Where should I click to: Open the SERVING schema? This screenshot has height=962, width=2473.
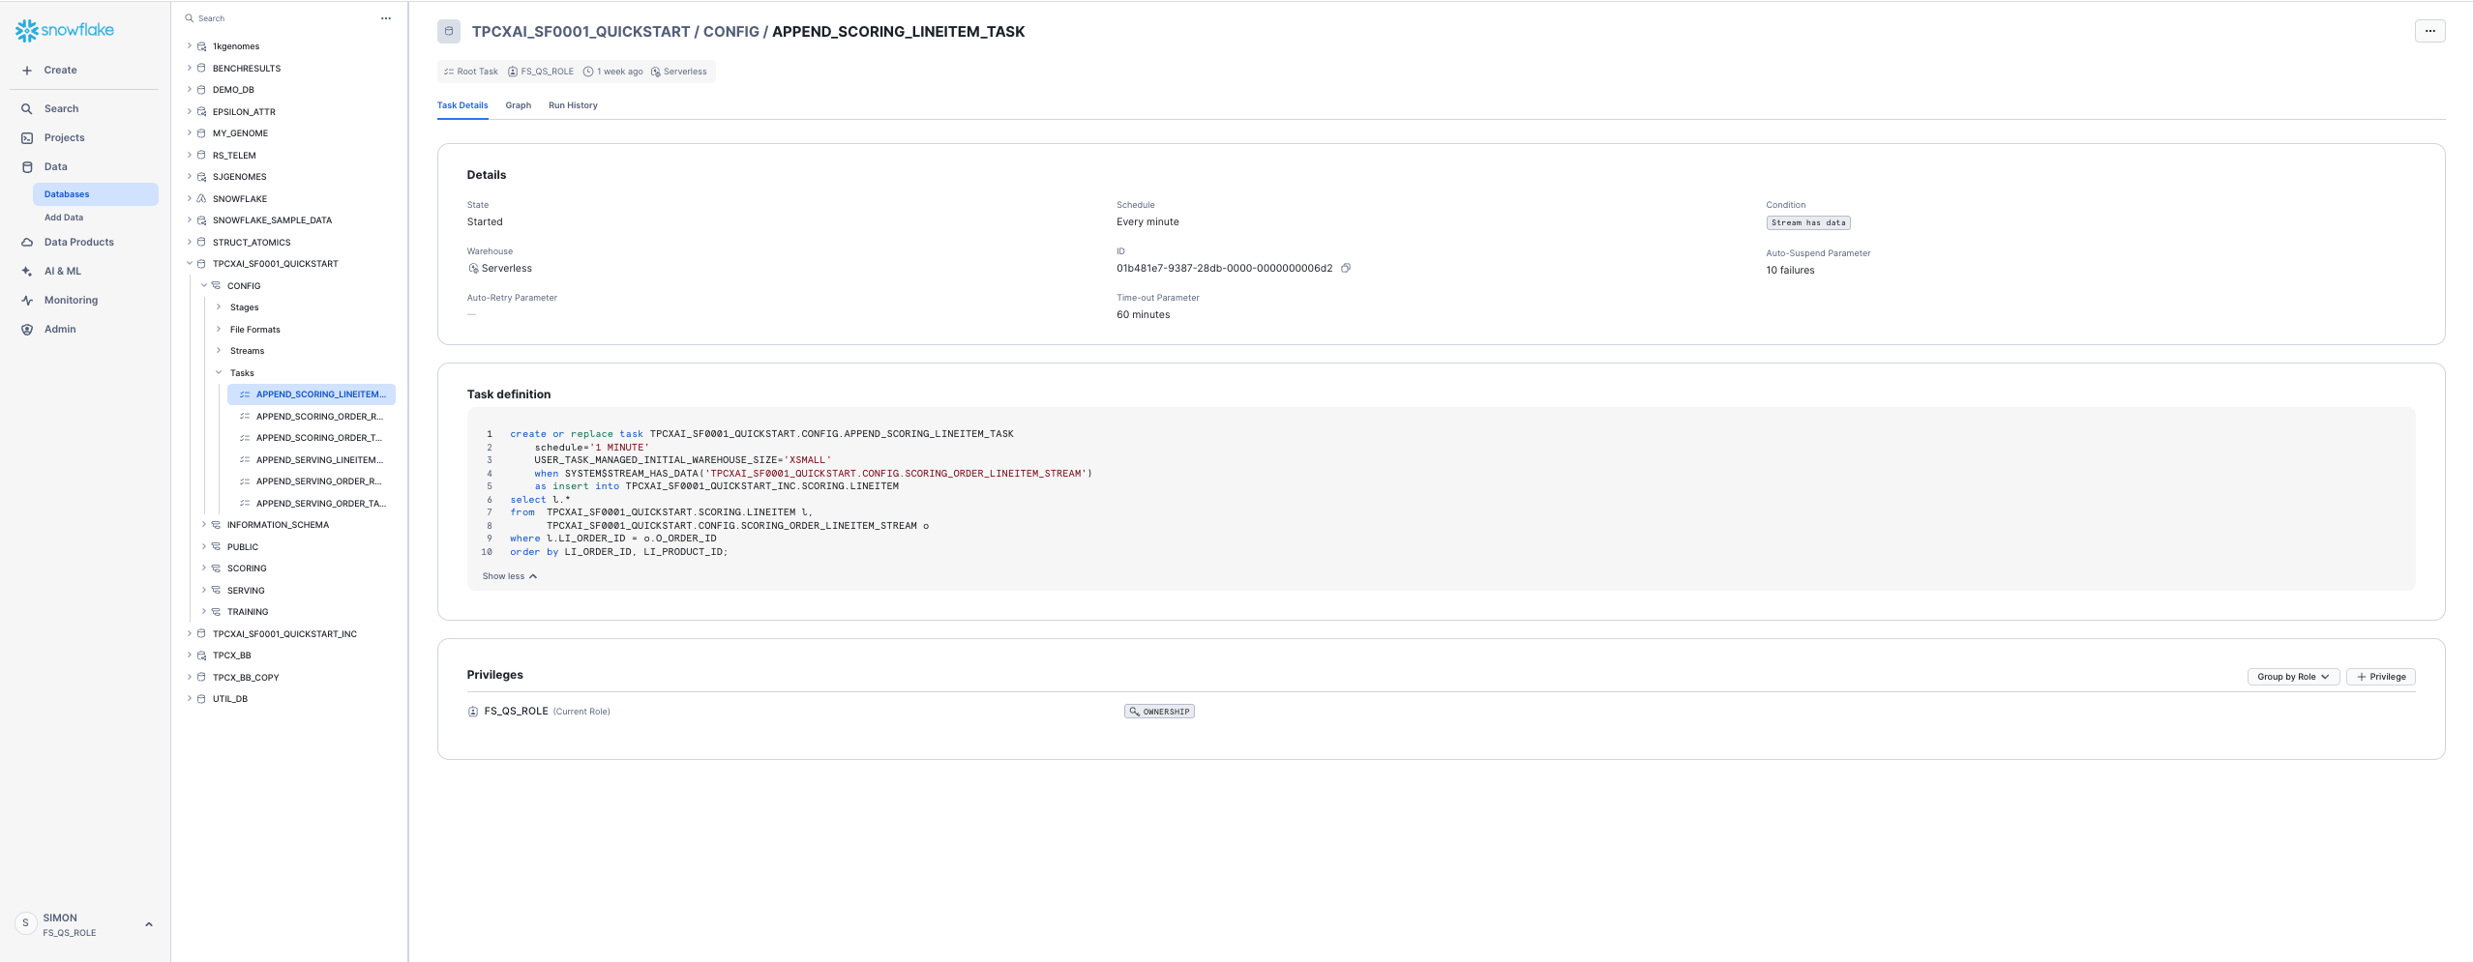click(x=246, y=591)
